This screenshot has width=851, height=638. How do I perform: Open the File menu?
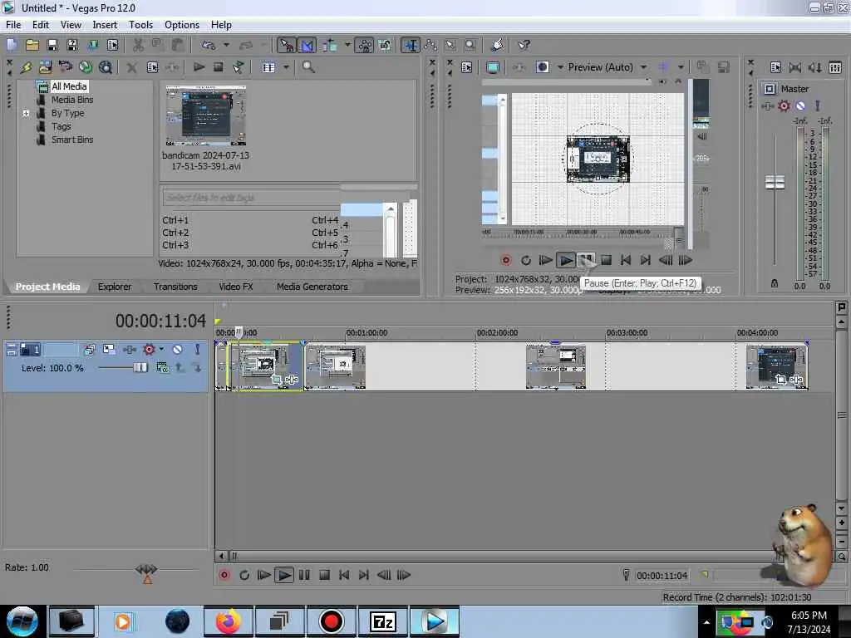tap(13, 25)
